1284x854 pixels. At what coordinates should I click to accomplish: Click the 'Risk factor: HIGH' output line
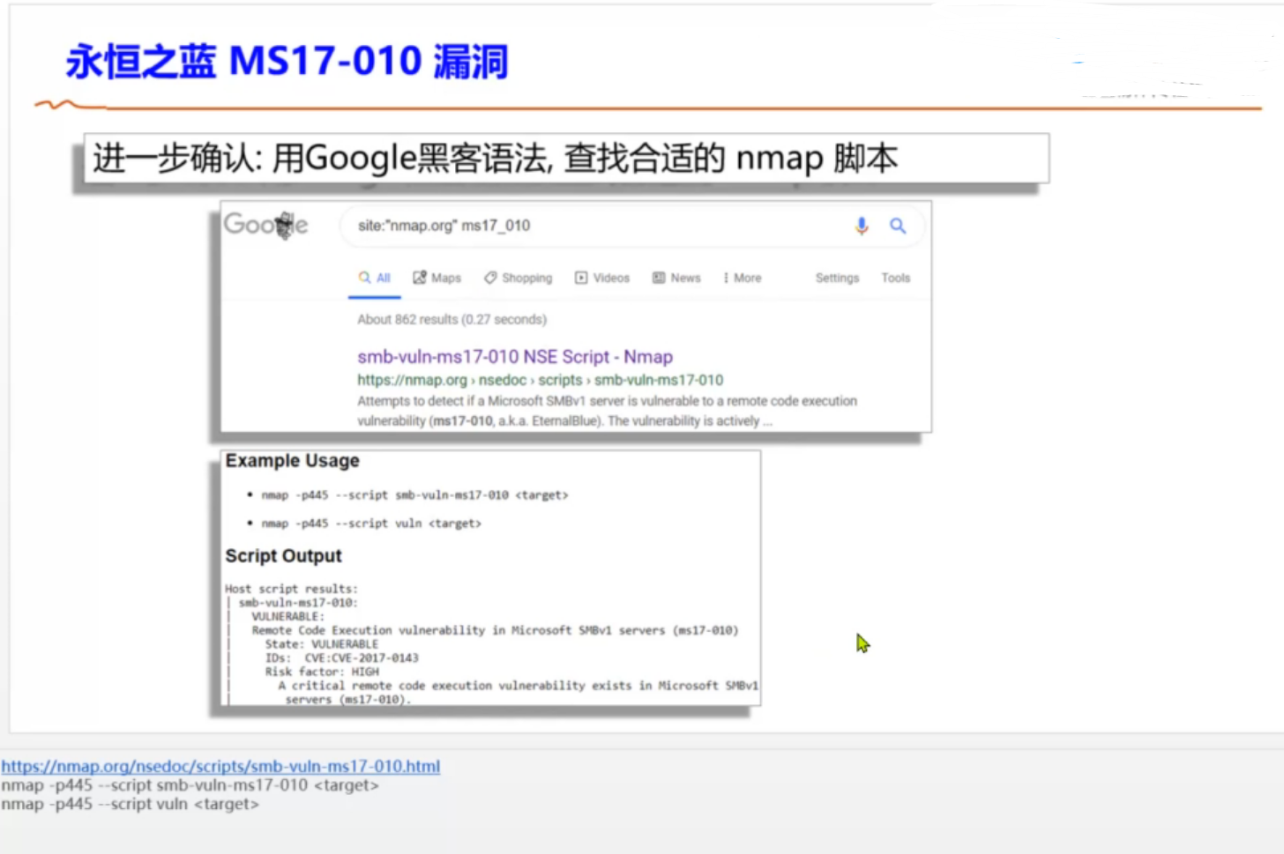pyautogui.click(x=321, y=672)
